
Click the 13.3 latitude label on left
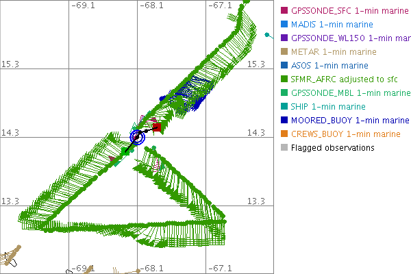pyautogui.click(x=10, y=201)
